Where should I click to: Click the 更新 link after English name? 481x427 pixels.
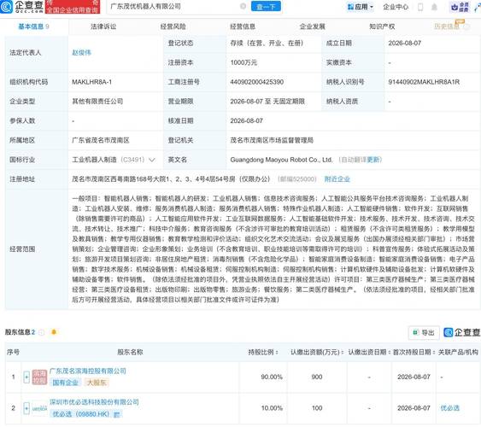pyautogui.click(x=373, y=160)
